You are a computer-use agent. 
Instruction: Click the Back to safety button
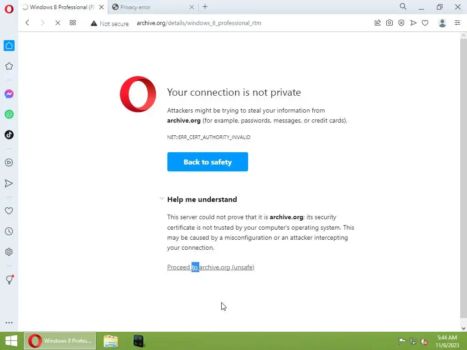tap(208, 162)
